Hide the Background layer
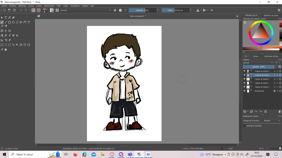This screenshot has width=282, height=158. (x=244, y=91)
